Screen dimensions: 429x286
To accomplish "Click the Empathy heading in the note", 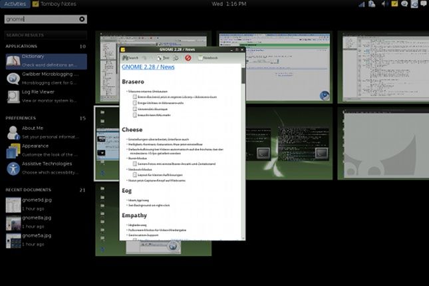I will click(x=134, y=215).
